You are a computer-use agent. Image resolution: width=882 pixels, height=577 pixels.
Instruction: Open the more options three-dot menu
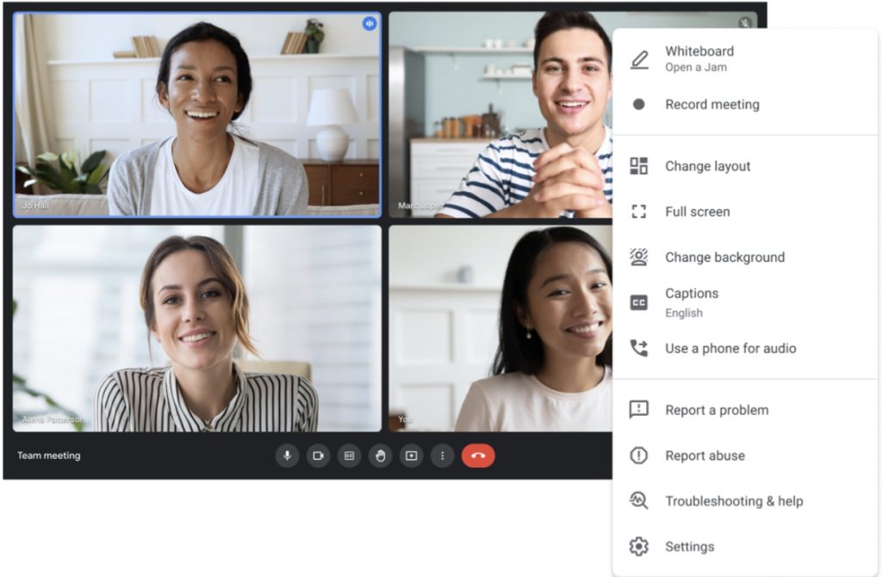pyautogui.click(x=442, y=456)
